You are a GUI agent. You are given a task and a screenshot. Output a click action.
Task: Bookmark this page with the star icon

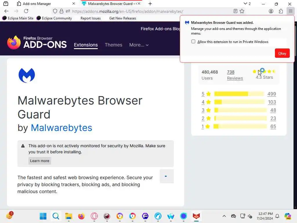click(242, 11)
